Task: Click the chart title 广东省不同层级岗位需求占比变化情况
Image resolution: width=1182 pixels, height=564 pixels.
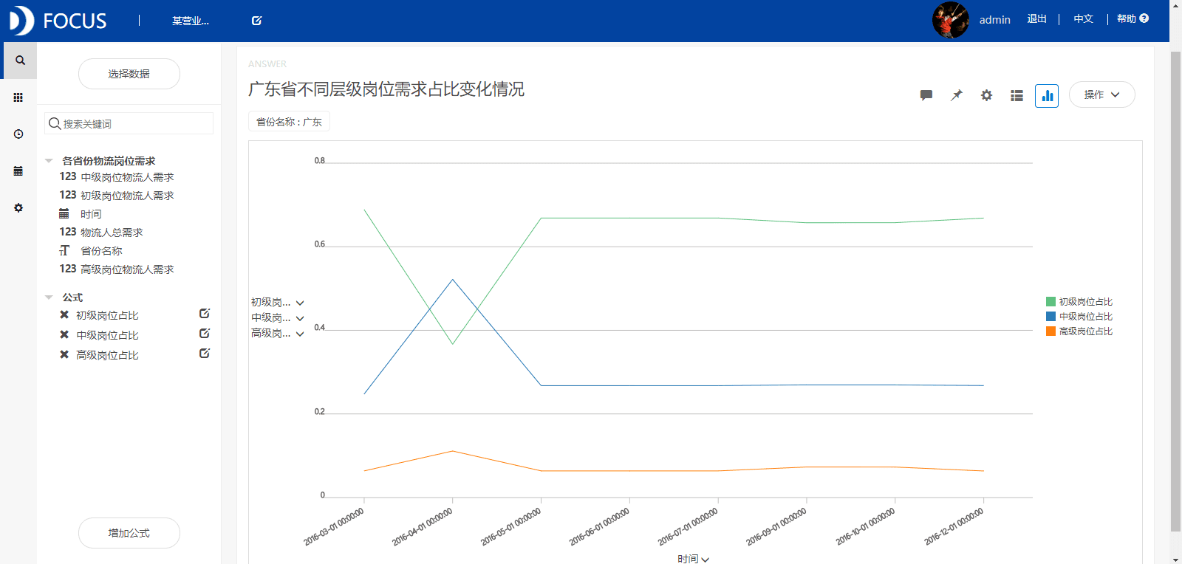Action: click(386, 89)
